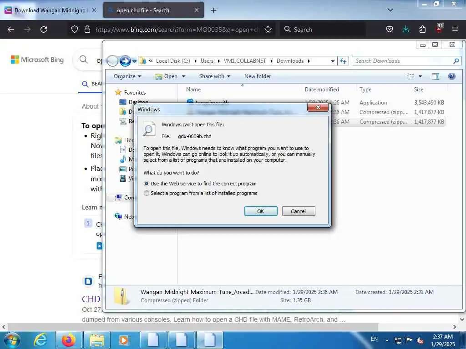466x349 pixels.
Task: Expand more view options arrow
Action: coord(420,76)
